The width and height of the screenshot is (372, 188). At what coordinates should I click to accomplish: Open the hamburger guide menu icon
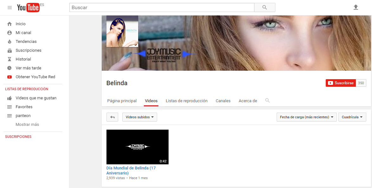coord(10,8)
